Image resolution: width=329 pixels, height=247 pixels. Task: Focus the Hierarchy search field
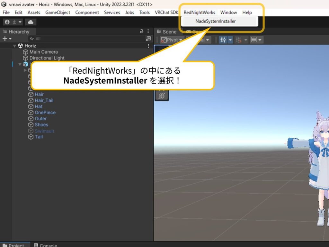point(87,39)
